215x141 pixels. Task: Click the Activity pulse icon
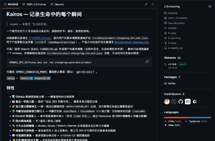(x=166, y=28)
